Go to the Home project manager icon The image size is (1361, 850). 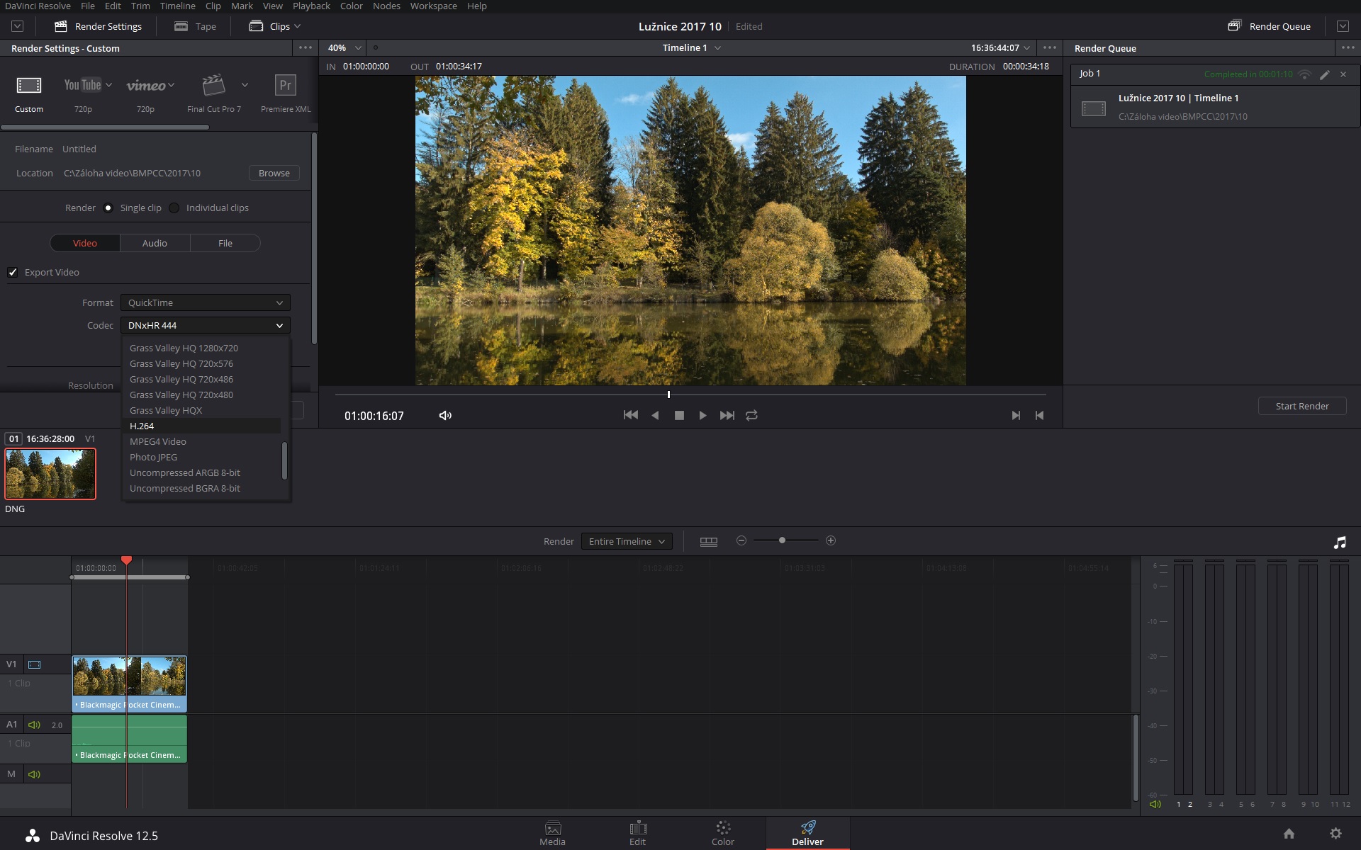coord(1289,834)
